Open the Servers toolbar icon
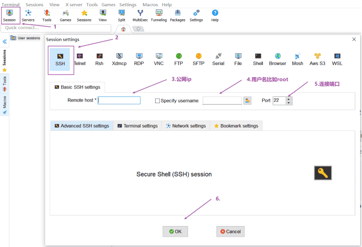This screenshot has width=362, height=247. [x=28, y=15]
